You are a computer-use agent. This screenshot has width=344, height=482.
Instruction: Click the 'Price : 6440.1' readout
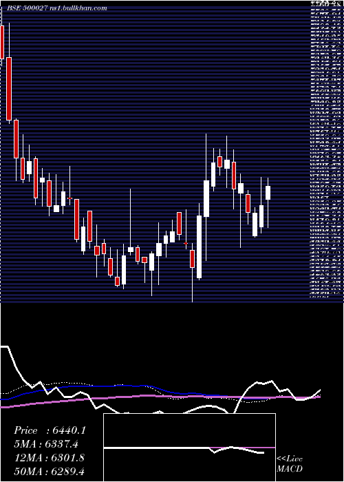click(50, 430)
